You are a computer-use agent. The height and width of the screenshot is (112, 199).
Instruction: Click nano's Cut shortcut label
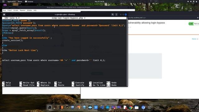[x=60, y=83]
